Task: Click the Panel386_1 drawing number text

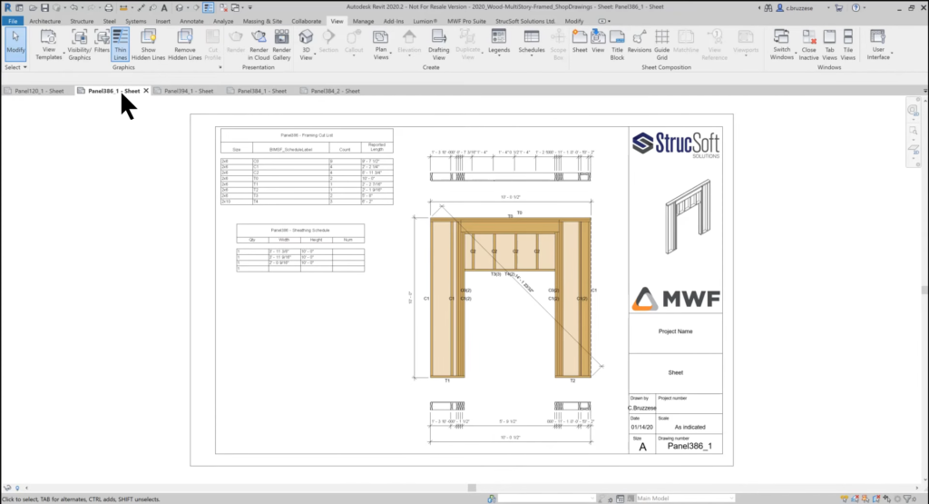Action: coord(689,446)
